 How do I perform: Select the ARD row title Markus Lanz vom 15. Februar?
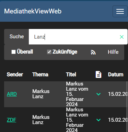pyautogui.click(x=77, y=94)
